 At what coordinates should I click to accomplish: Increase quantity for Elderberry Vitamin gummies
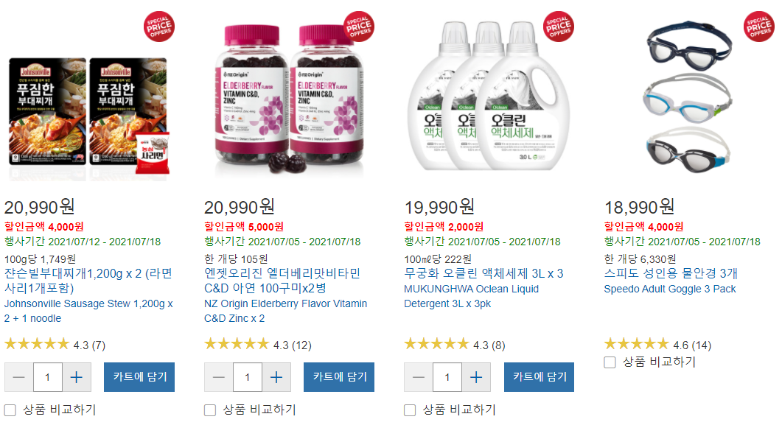276,377
